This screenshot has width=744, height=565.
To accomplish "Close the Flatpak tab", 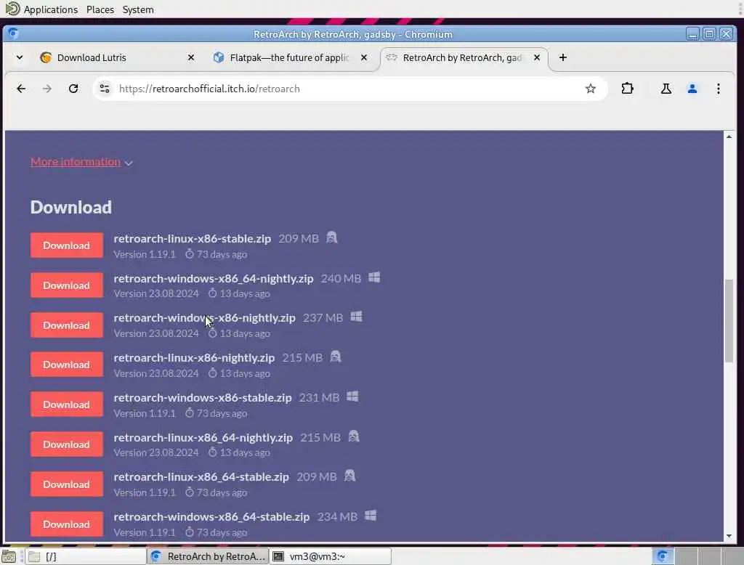I will click(x=364, y=57).
